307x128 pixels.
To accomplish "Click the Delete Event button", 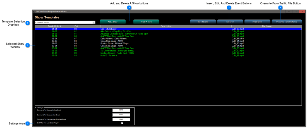I will 257,22.
